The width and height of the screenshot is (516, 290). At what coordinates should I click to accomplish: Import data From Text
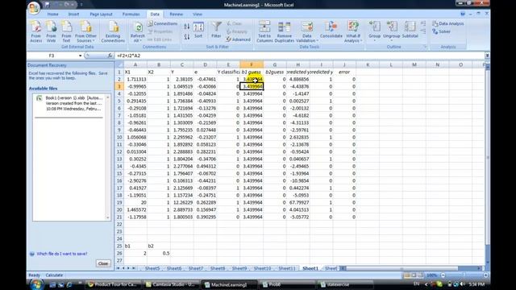point(66,31)
